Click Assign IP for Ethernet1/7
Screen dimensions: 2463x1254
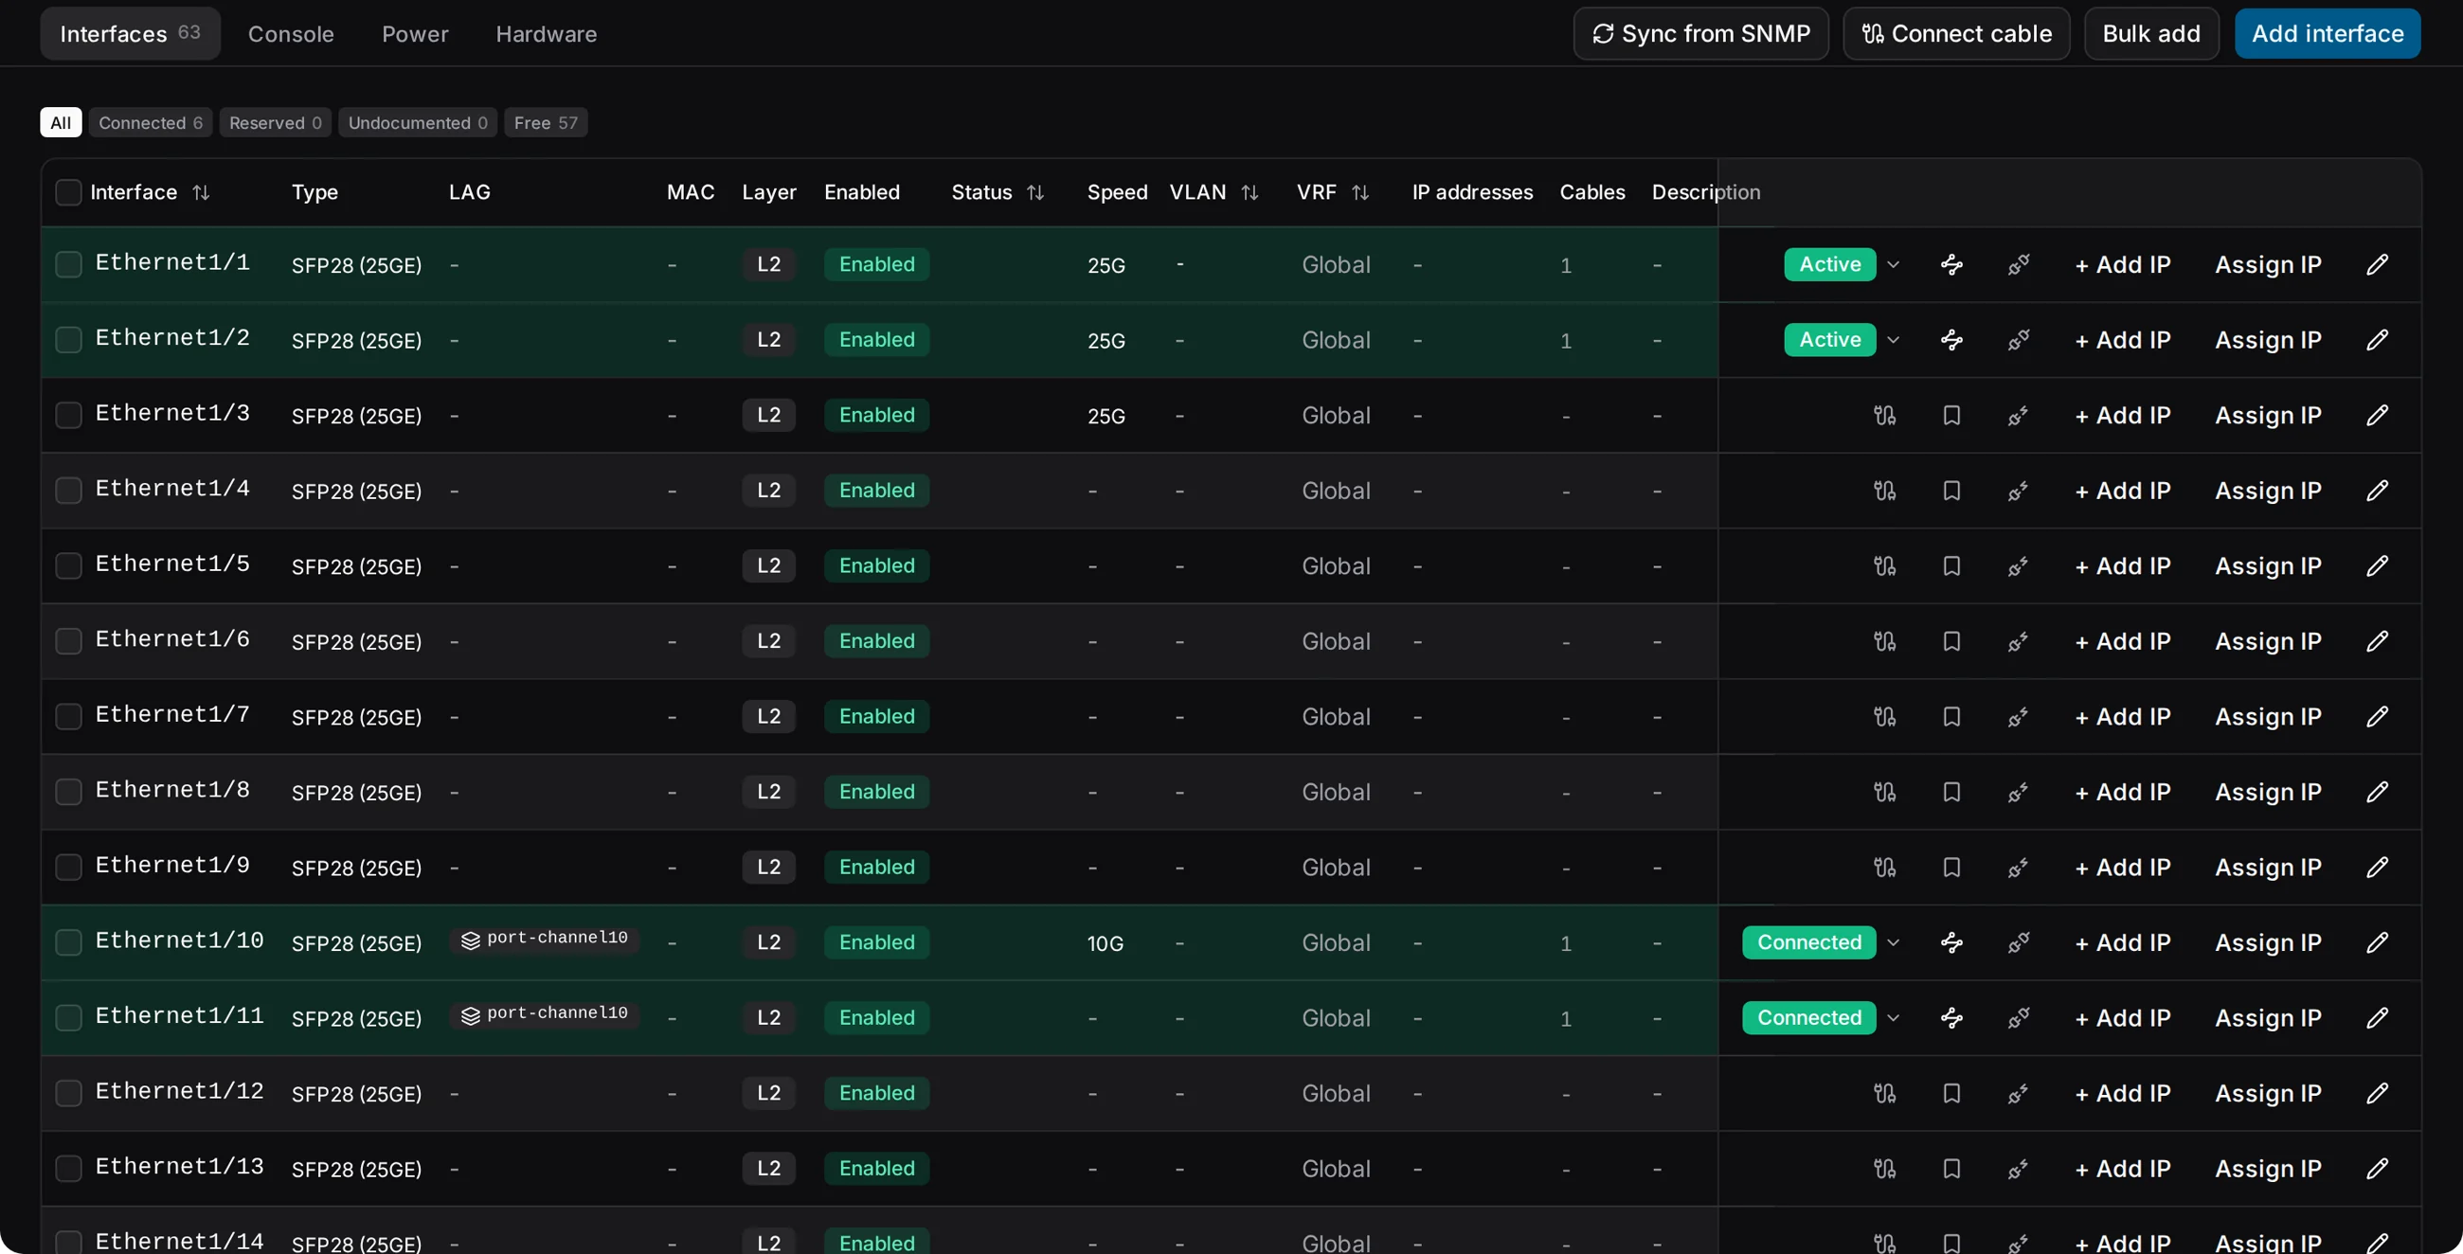coord(2268,717)
